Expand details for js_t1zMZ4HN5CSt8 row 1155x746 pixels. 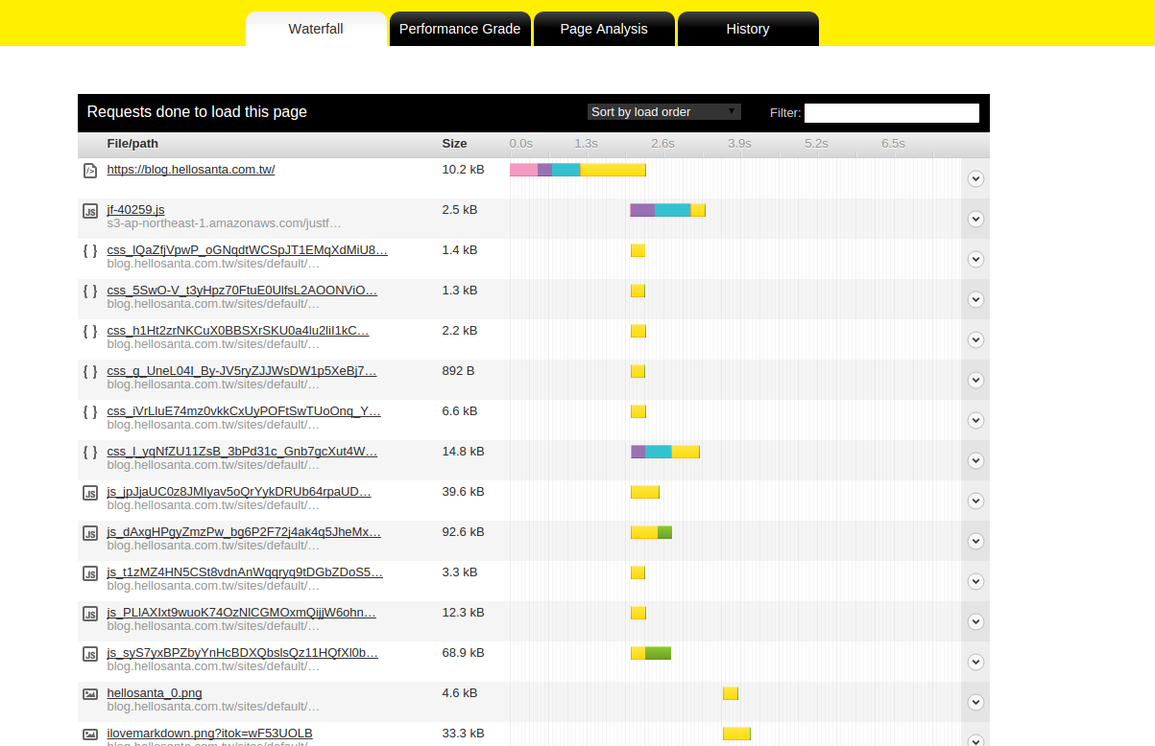click(x=975, y=581)
